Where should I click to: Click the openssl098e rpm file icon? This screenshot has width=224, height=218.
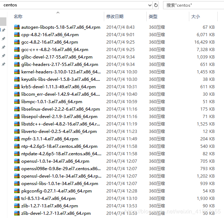17,168
